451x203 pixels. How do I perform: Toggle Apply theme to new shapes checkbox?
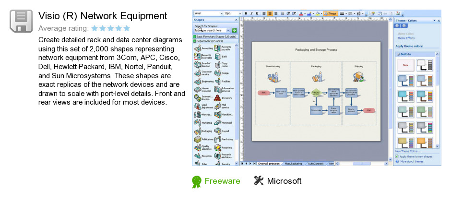pos(397,157)
